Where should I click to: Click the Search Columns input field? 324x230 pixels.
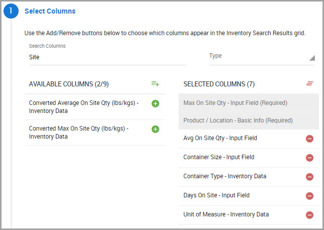tap(107, 57)
